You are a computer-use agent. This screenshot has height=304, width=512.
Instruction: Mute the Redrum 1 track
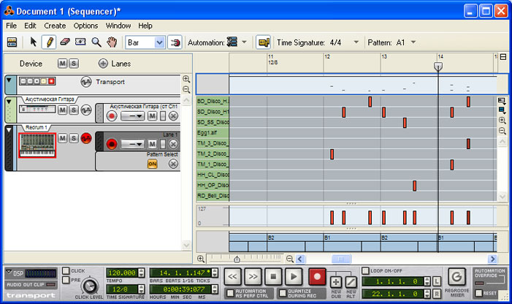(x=62, y=138)
